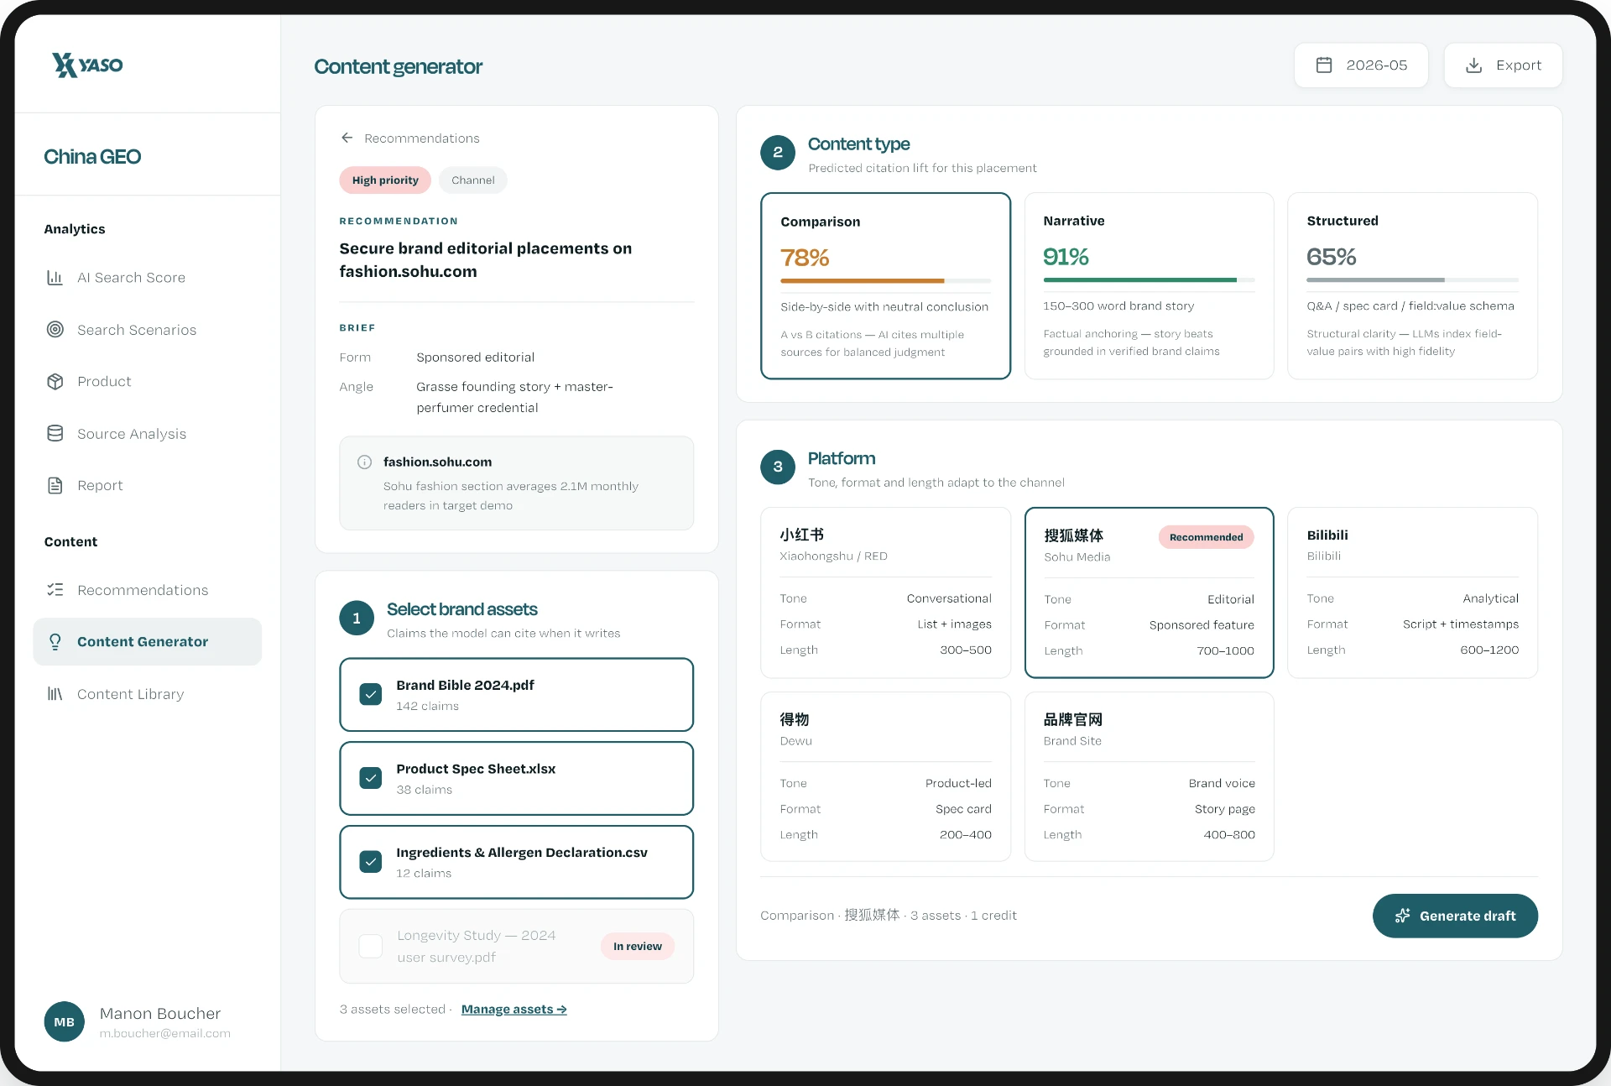Choose the Dewu platform card

885,776
